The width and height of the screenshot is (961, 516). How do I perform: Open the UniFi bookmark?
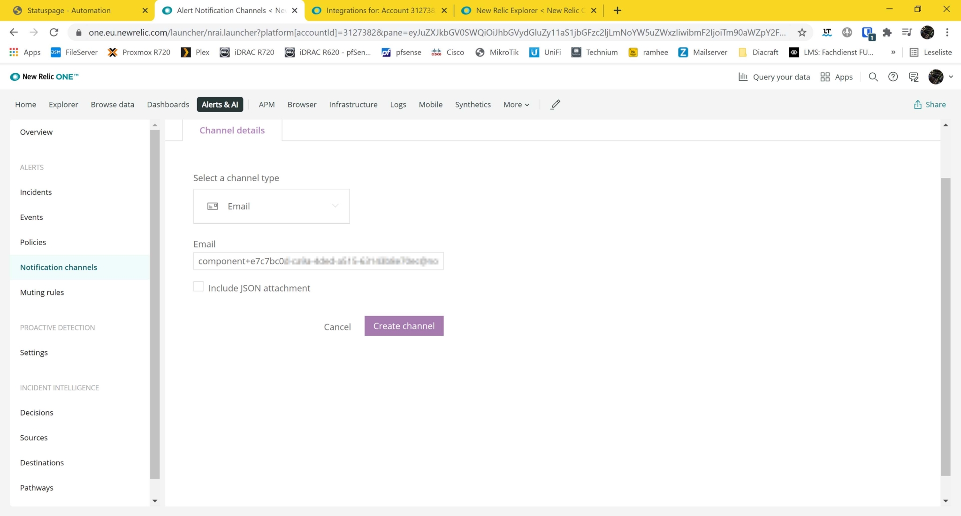point(544,52)
